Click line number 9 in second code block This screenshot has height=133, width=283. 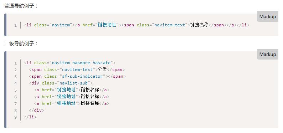(16, 117)
